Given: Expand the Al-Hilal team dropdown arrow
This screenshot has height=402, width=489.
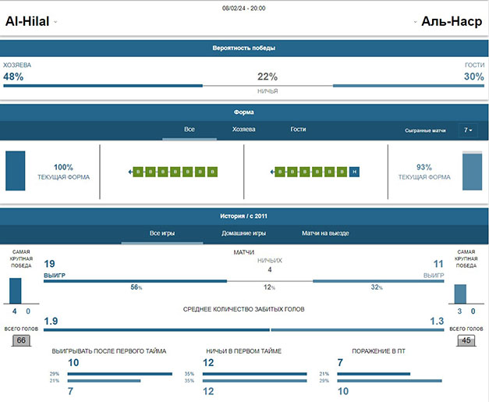Looking at the screenshot, I should coord(55,22).
